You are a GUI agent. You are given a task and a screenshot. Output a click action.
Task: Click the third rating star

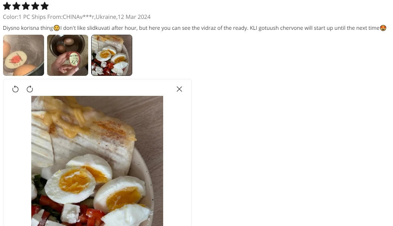coord(26,6)
